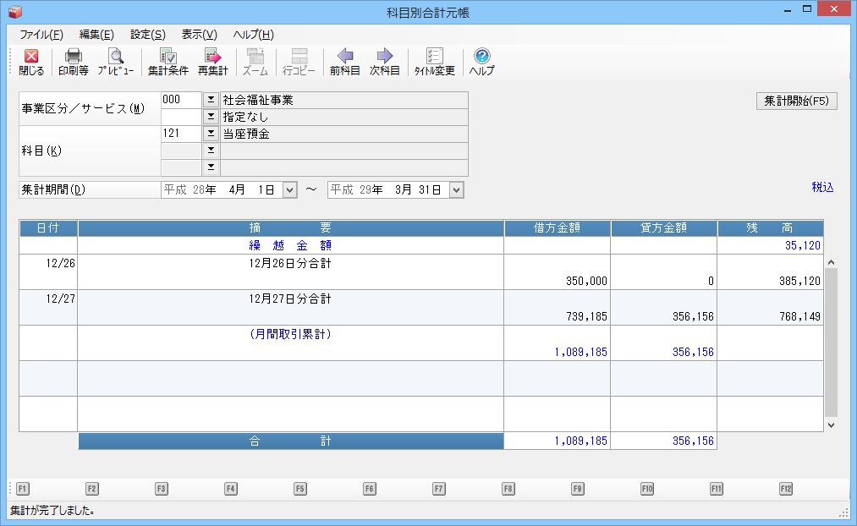Viewport: 857px width, 526px height.
Task: Expand the 事業区分 000 dropdown arrow
Action: pyautogui.click(x=211, y=100)
